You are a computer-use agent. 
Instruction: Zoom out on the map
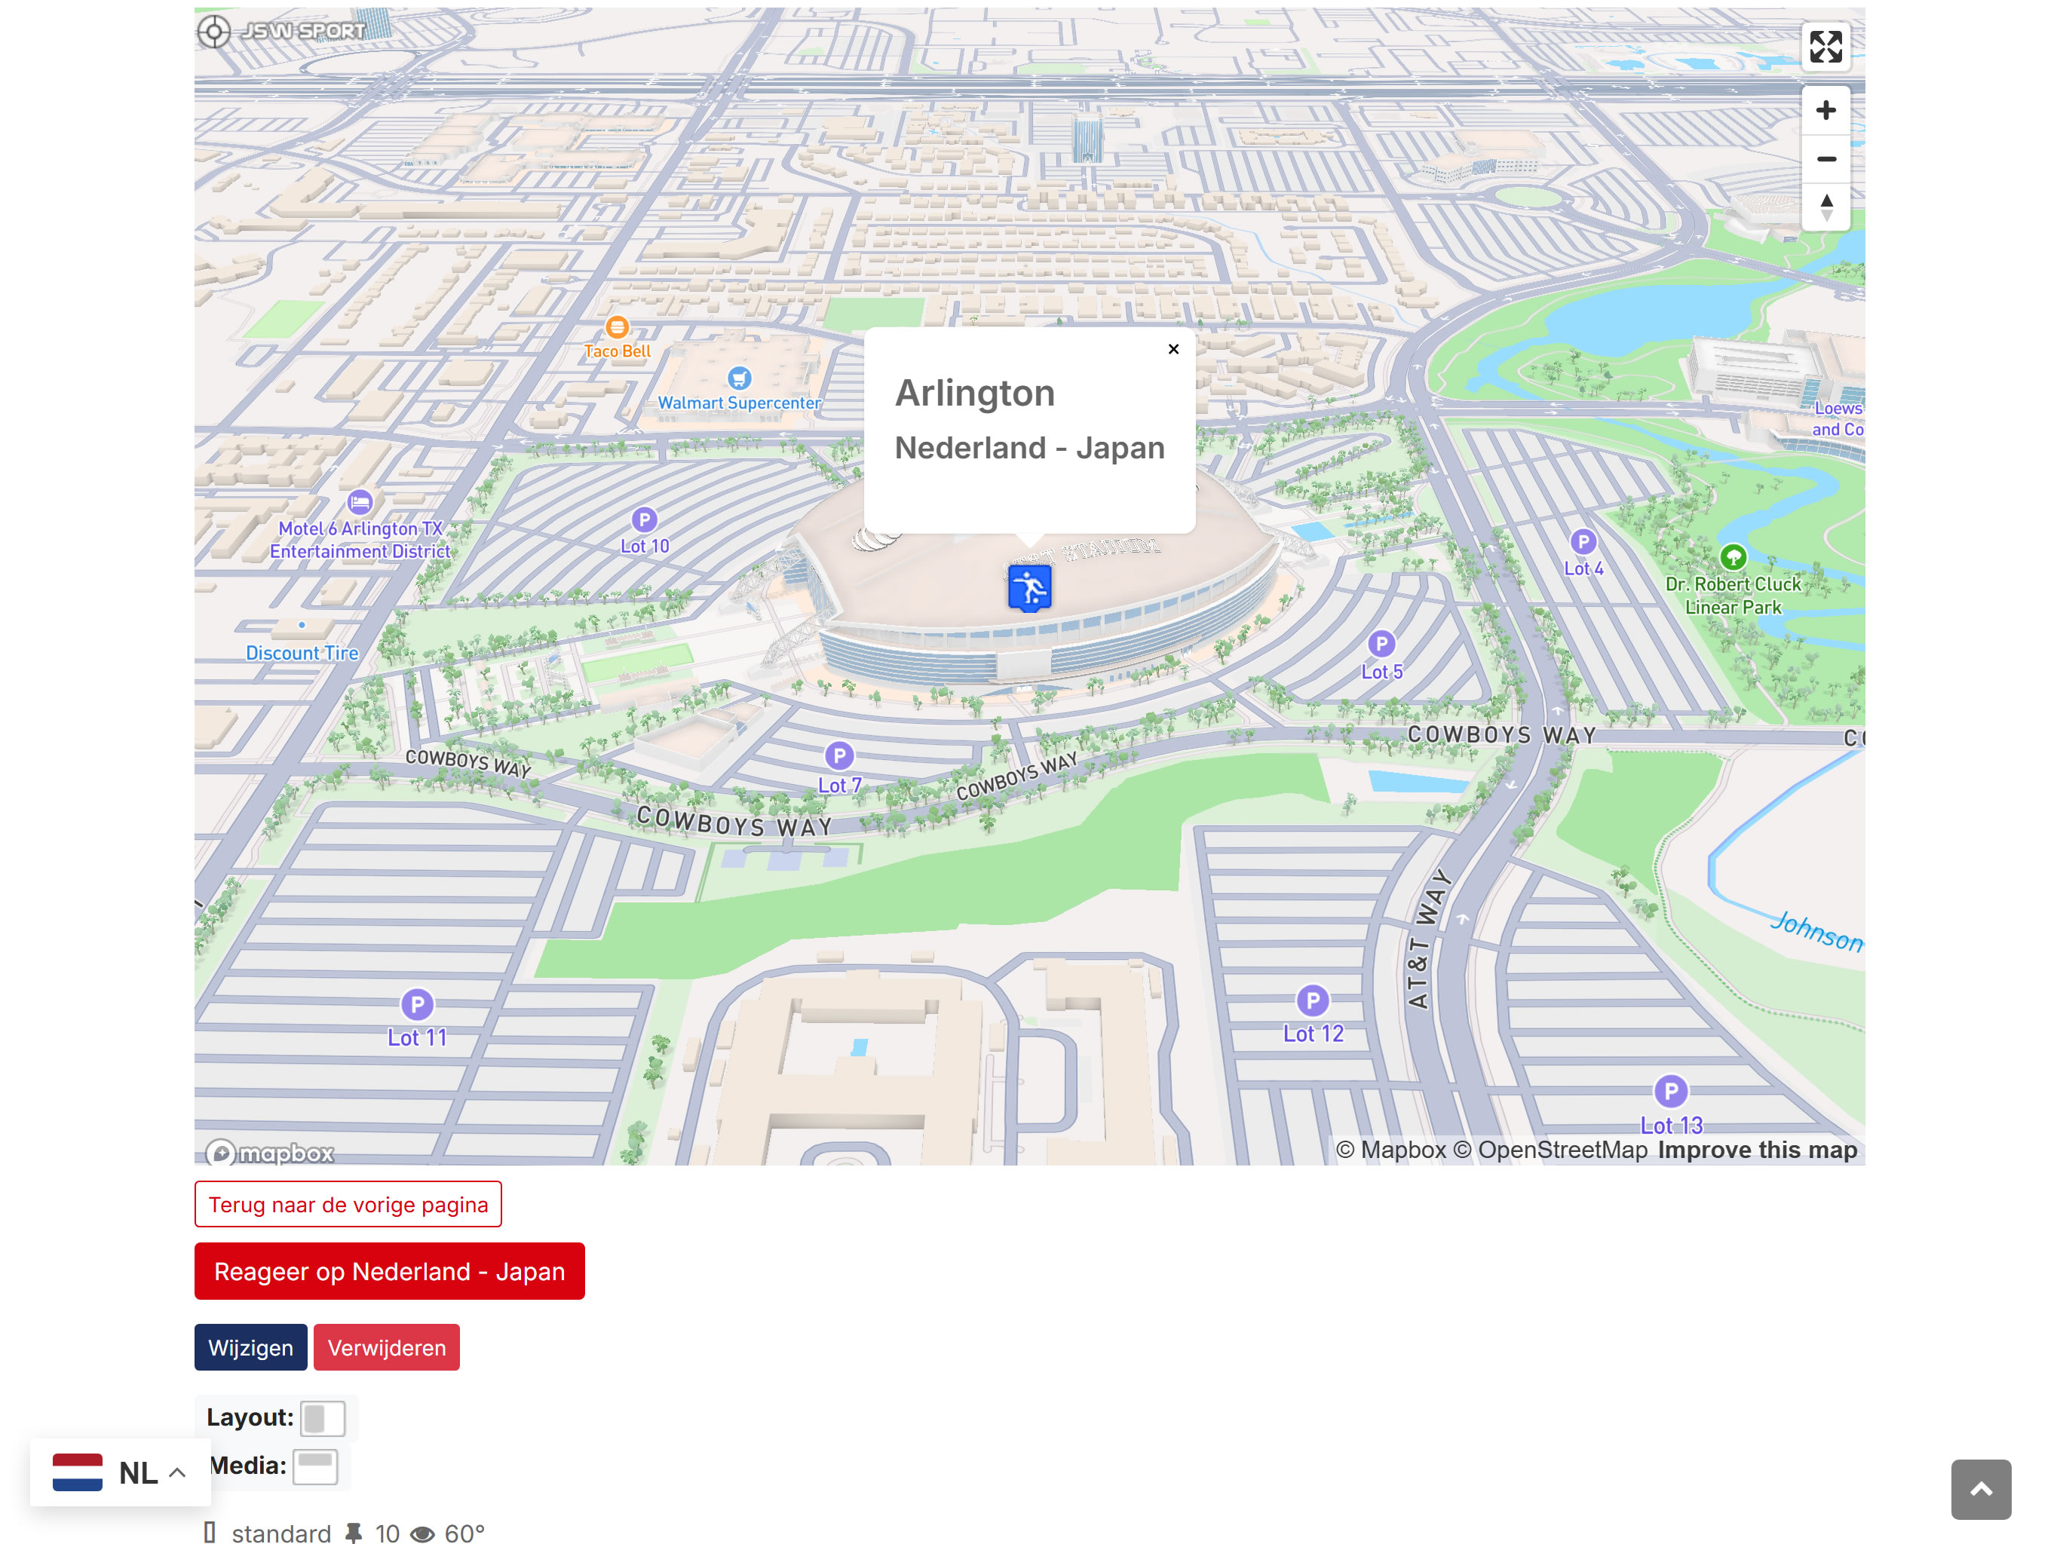(x=1825, y=158)
